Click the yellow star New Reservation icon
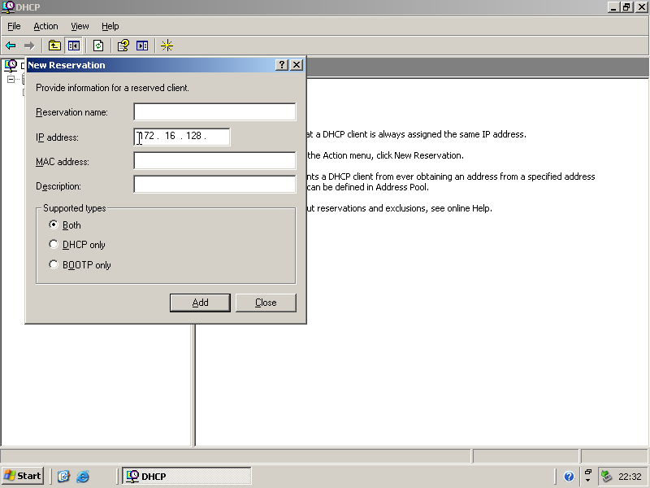 point(167,46)
